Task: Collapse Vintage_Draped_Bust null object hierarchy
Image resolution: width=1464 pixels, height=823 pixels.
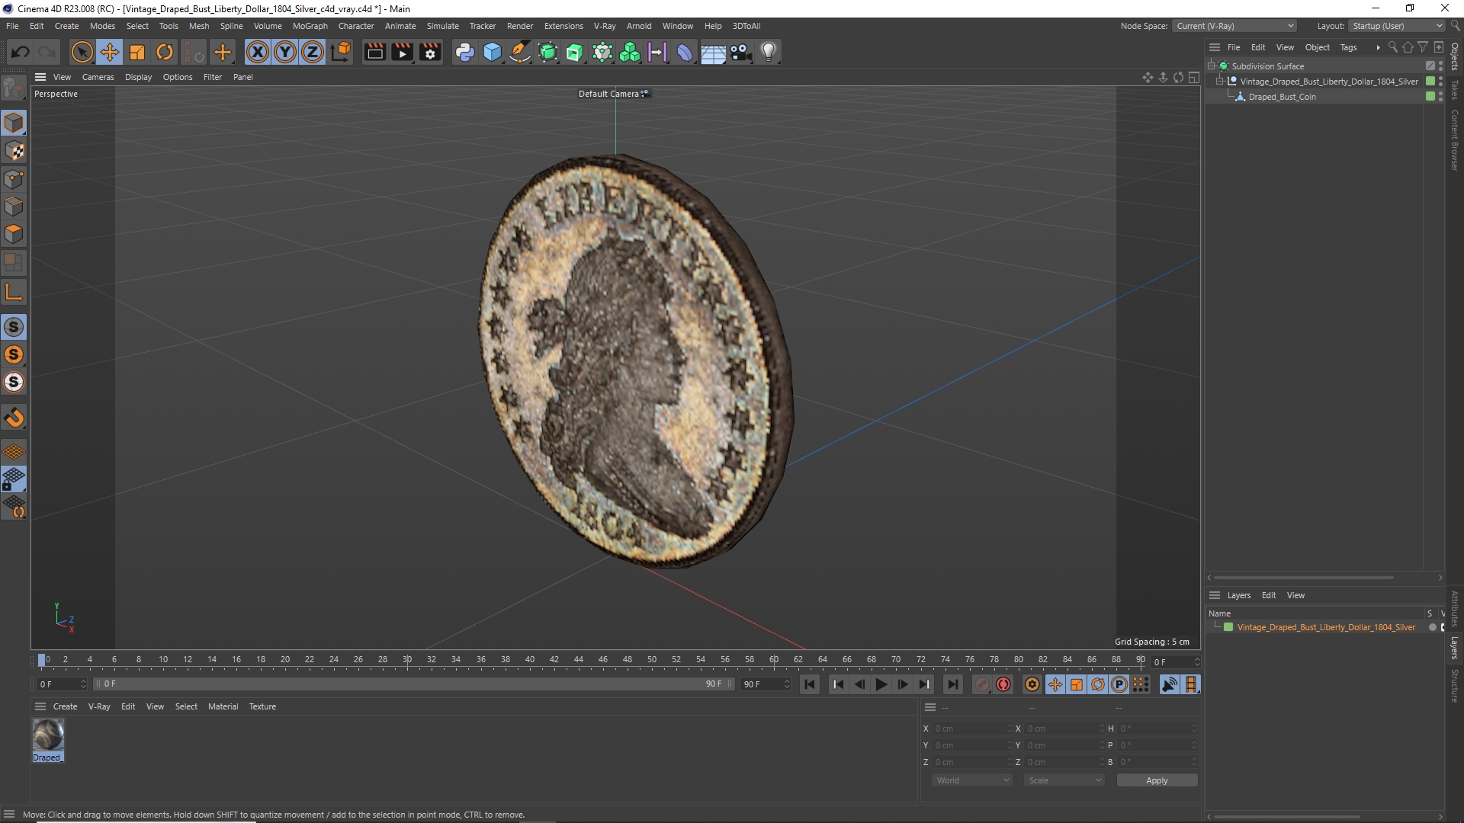Action: pyautogui.click(x=1220, y=81)
